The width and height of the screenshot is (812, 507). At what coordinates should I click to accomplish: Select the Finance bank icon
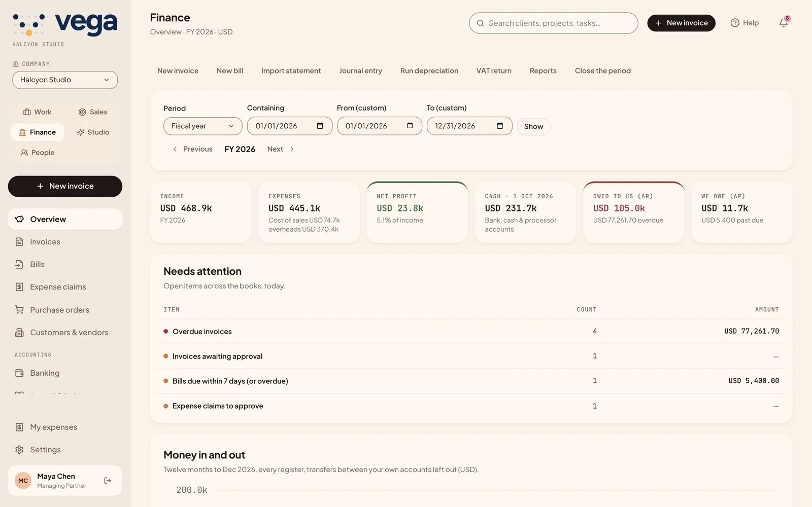[22, 132]
